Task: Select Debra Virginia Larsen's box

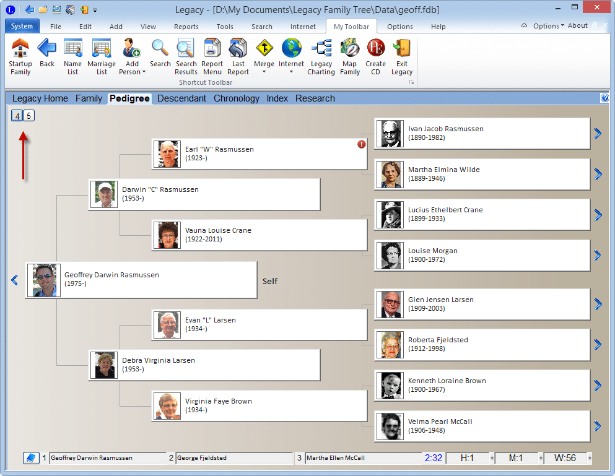Action: [204, 365]
